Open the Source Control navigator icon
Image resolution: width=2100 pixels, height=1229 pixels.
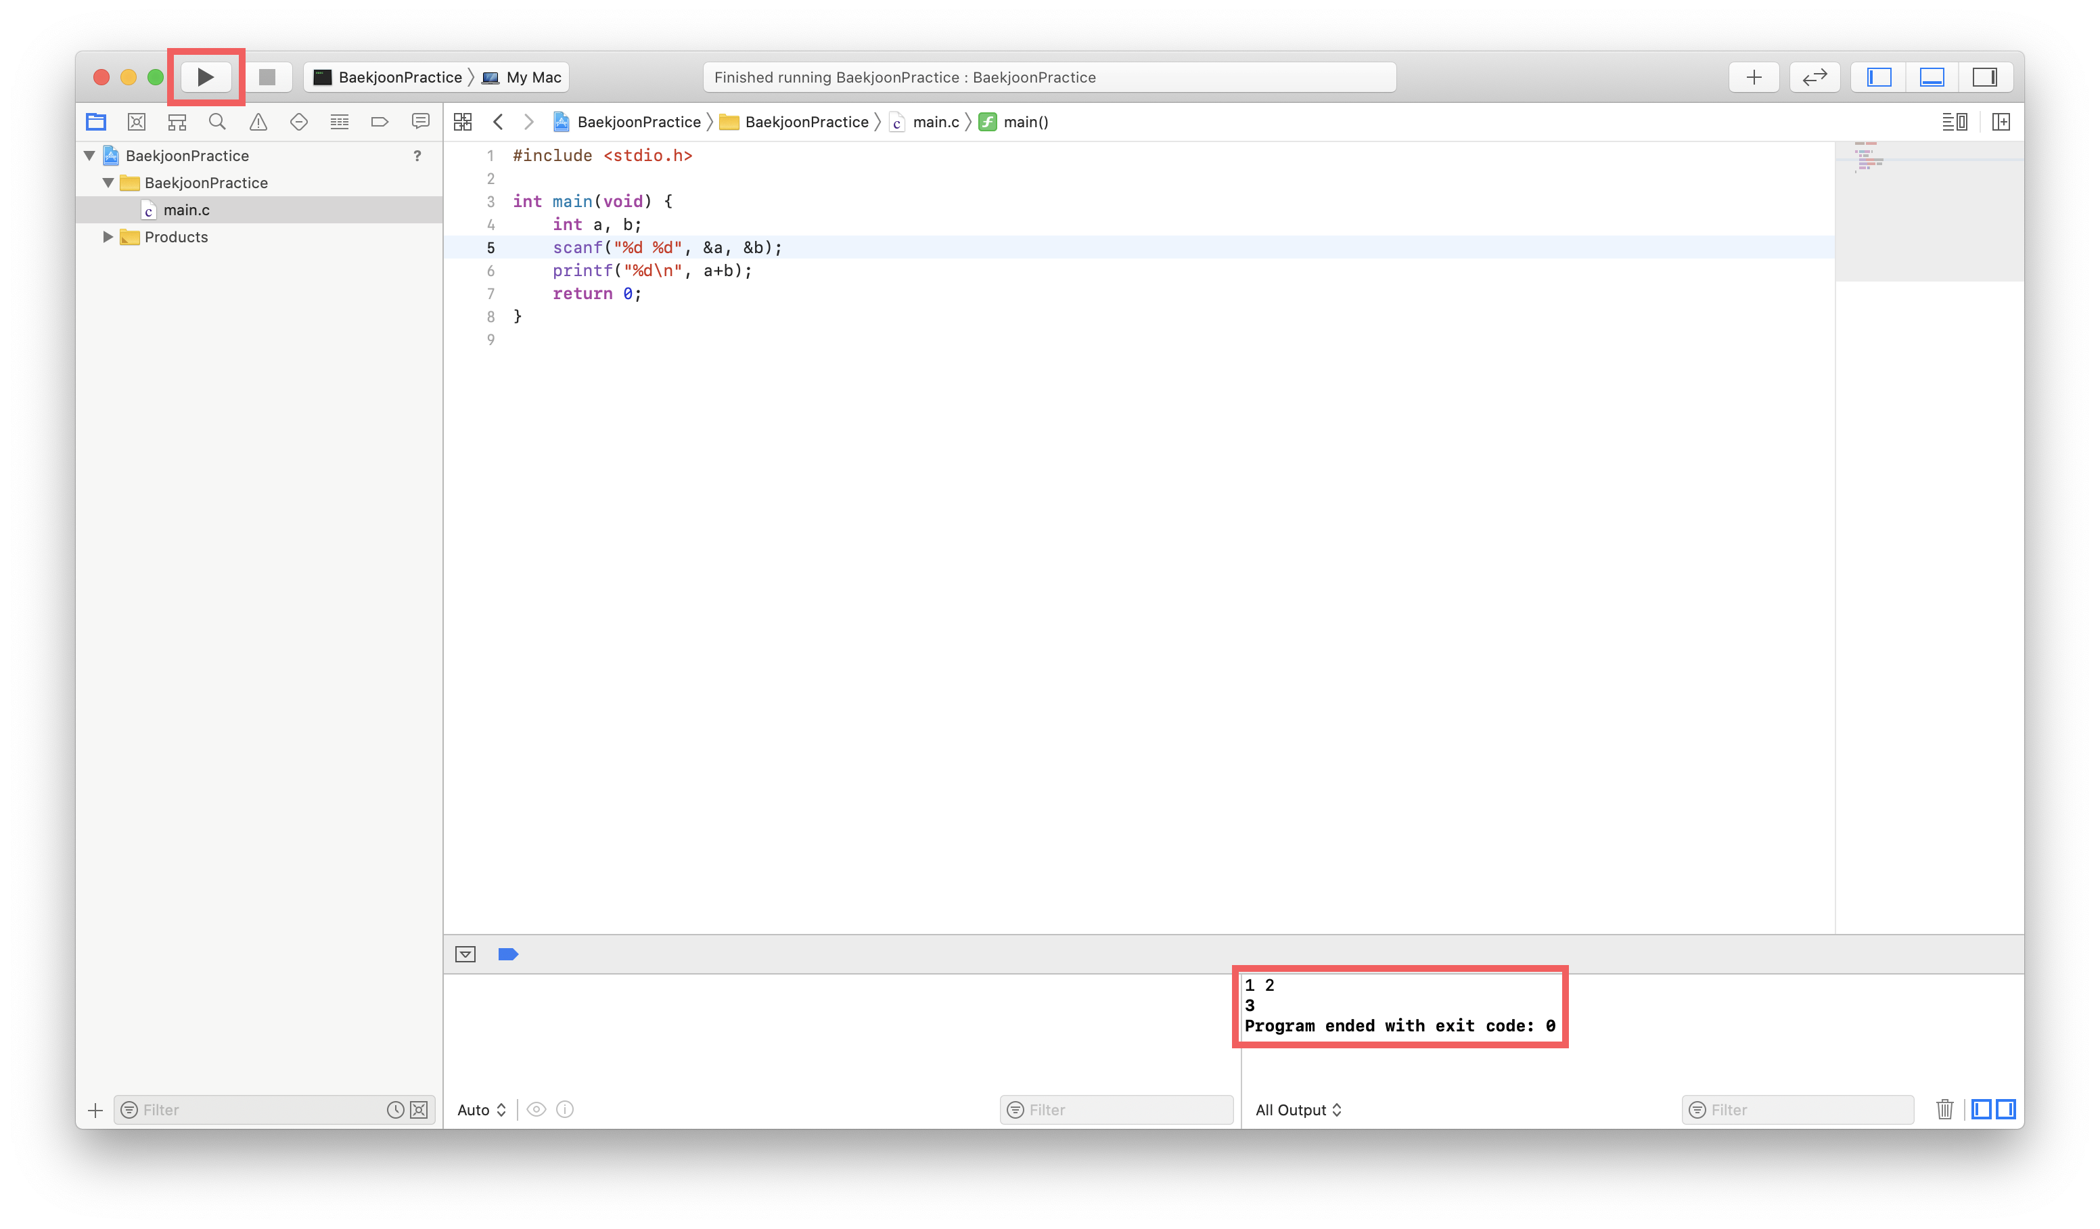click(137, 122)
